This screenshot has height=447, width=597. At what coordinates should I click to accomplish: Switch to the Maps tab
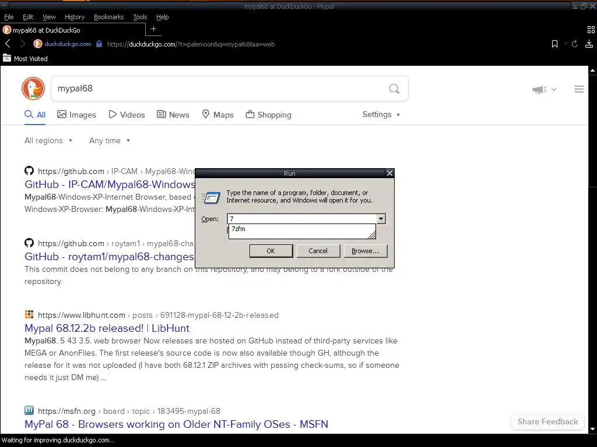(x=218, y=115)
